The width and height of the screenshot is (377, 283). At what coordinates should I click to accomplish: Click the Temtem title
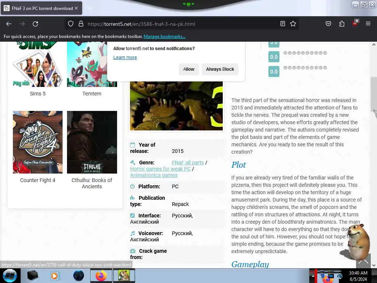[92, 94]
